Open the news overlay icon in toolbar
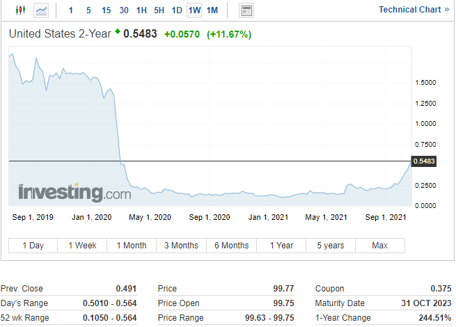 246,10
